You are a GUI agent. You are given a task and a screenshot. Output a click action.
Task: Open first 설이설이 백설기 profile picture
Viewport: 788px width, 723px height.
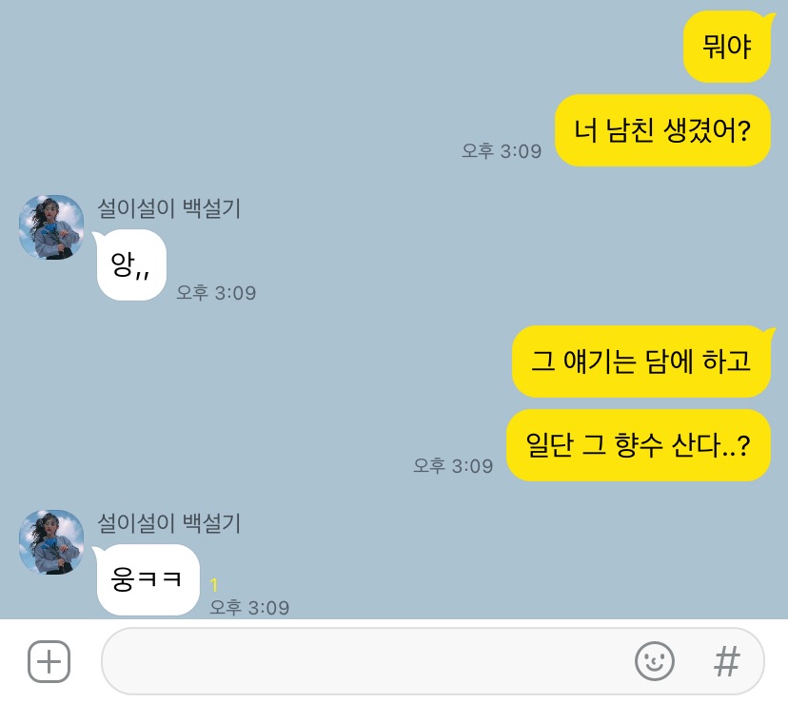tap(51, 227)
